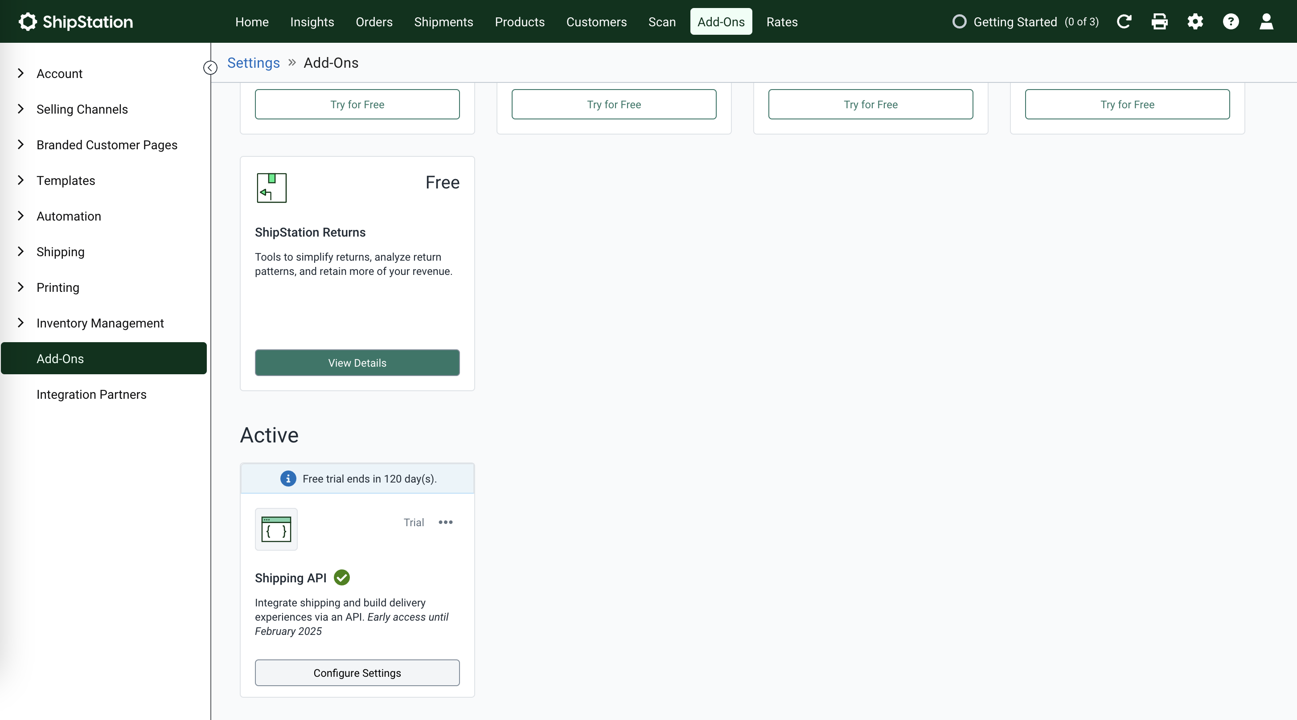Open the settings gear icon
The image size is (1297, 720).
1195,21
